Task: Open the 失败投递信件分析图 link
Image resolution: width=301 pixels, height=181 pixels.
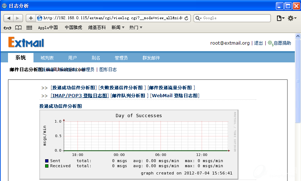Action: coord(121,88)
